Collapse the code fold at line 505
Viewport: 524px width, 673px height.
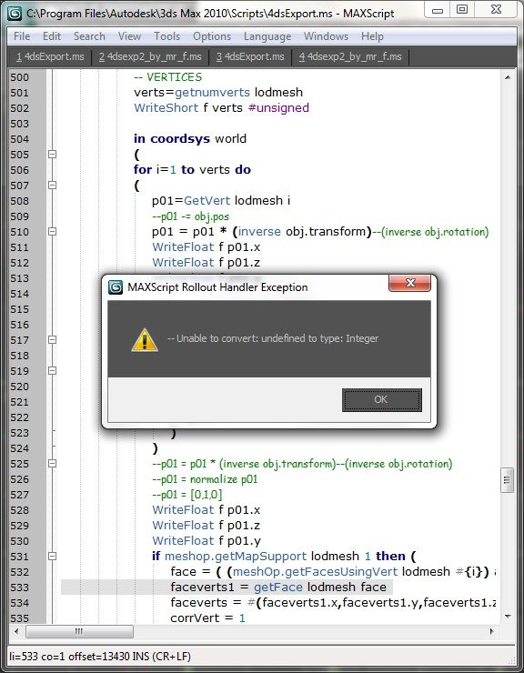(x=52, y=154)
